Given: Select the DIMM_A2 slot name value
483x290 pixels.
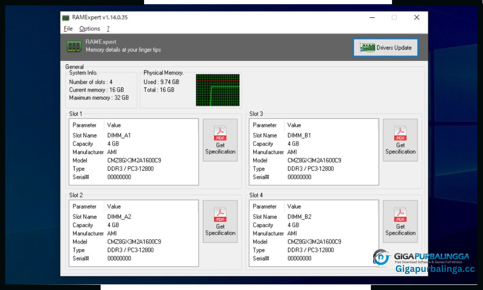Looking at the screenshot, I should 119,217.
